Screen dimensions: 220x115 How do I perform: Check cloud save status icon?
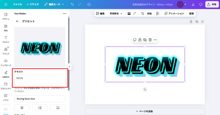pyautogui.click(x=89, y=4)
